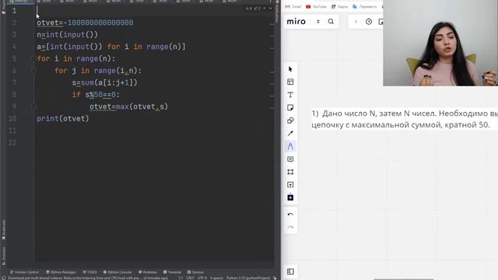Open the frames panel icon at Miro bottom-left
498x280 pixels.
(x=290, y=271)
